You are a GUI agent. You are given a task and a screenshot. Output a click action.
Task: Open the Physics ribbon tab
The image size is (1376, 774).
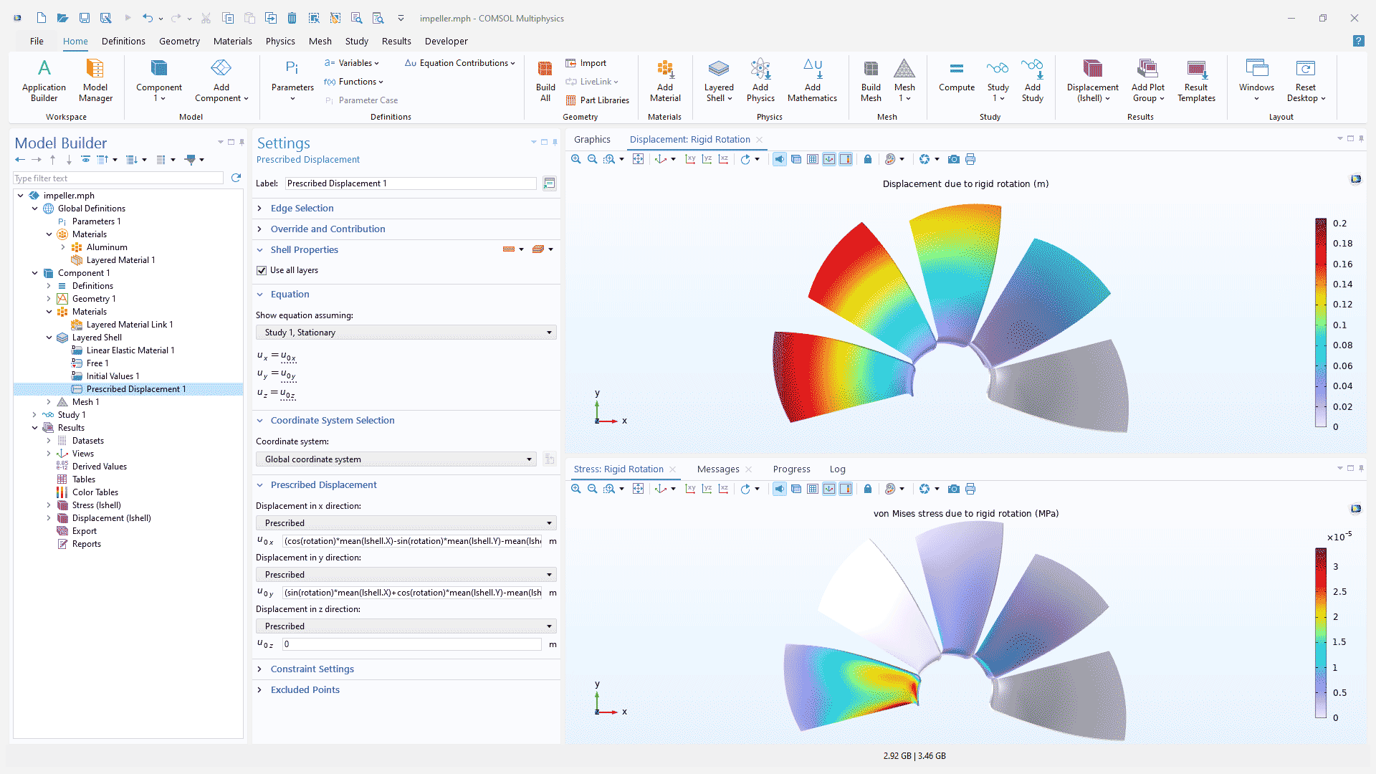(279, 41)
